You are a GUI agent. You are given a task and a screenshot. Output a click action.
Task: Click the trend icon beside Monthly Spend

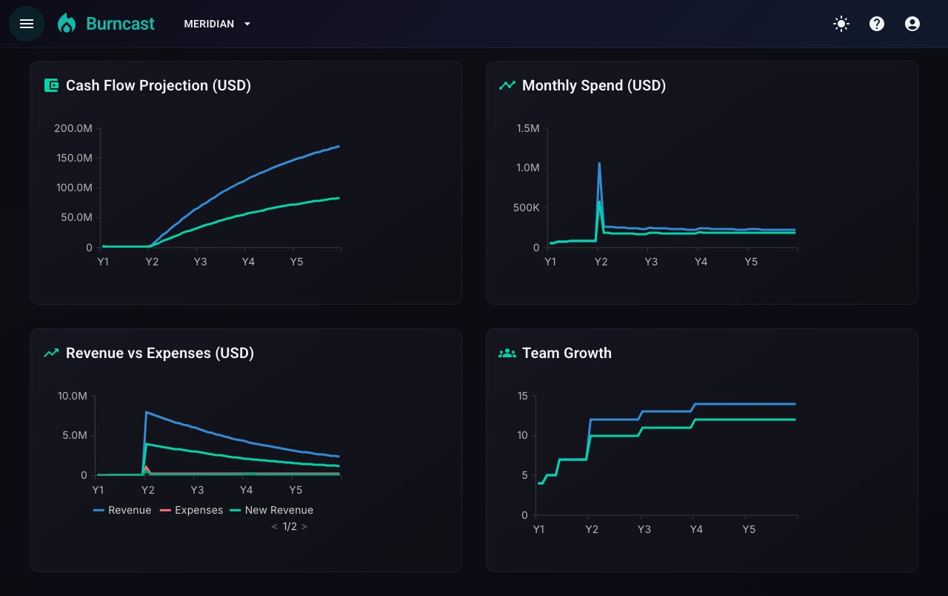[507, 85]
